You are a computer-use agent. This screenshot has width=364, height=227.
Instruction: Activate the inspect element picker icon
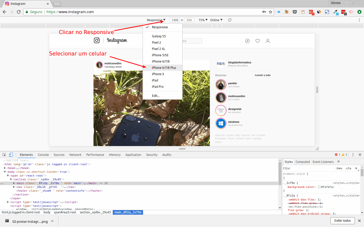[x=4, y=155]
